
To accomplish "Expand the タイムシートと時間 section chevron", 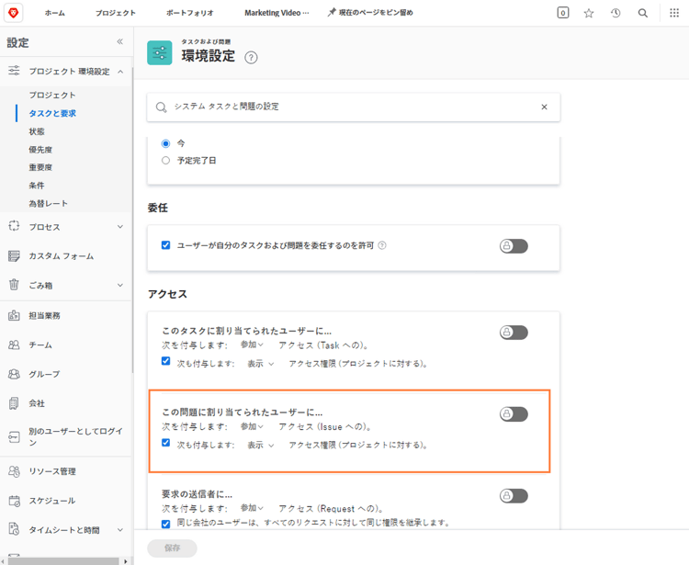I will (x=120, y=530).
